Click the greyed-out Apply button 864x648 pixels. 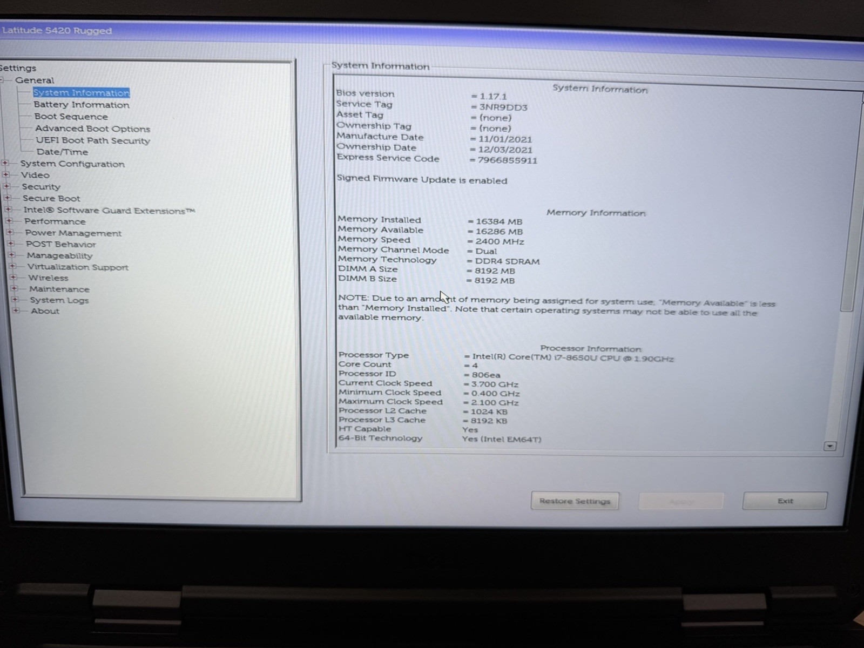click(681, 501)
